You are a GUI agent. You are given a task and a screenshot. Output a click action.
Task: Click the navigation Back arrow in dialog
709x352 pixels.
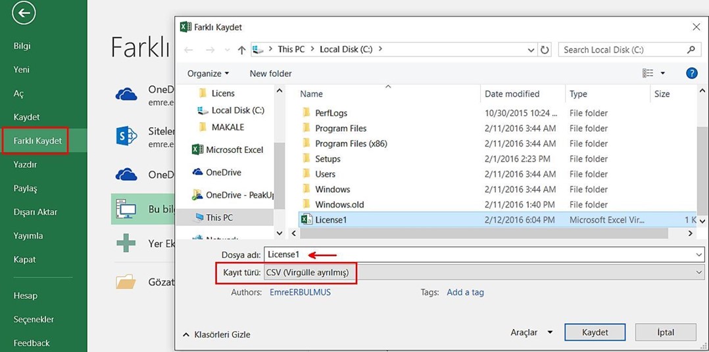click(x=189, y=50)
